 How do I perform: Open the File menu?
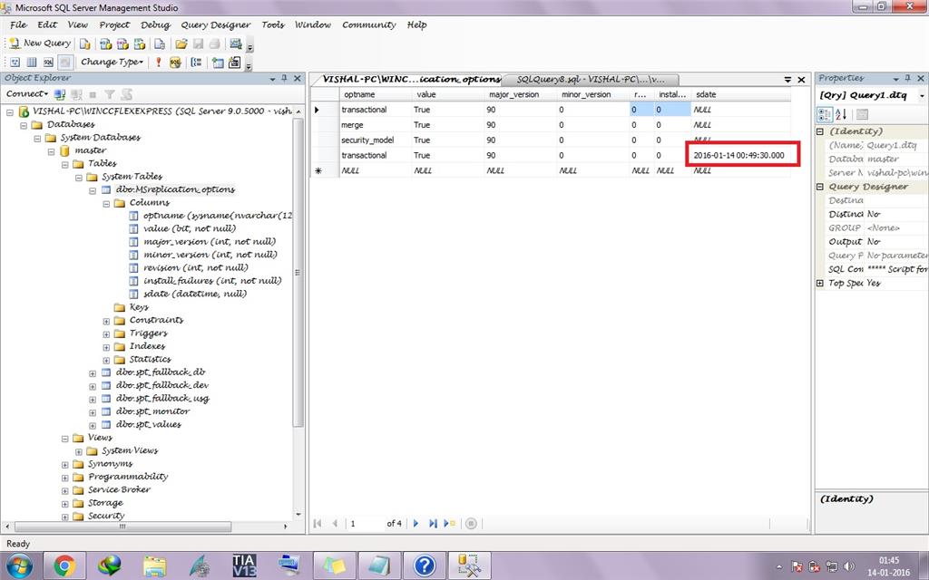tap(18, 24)
